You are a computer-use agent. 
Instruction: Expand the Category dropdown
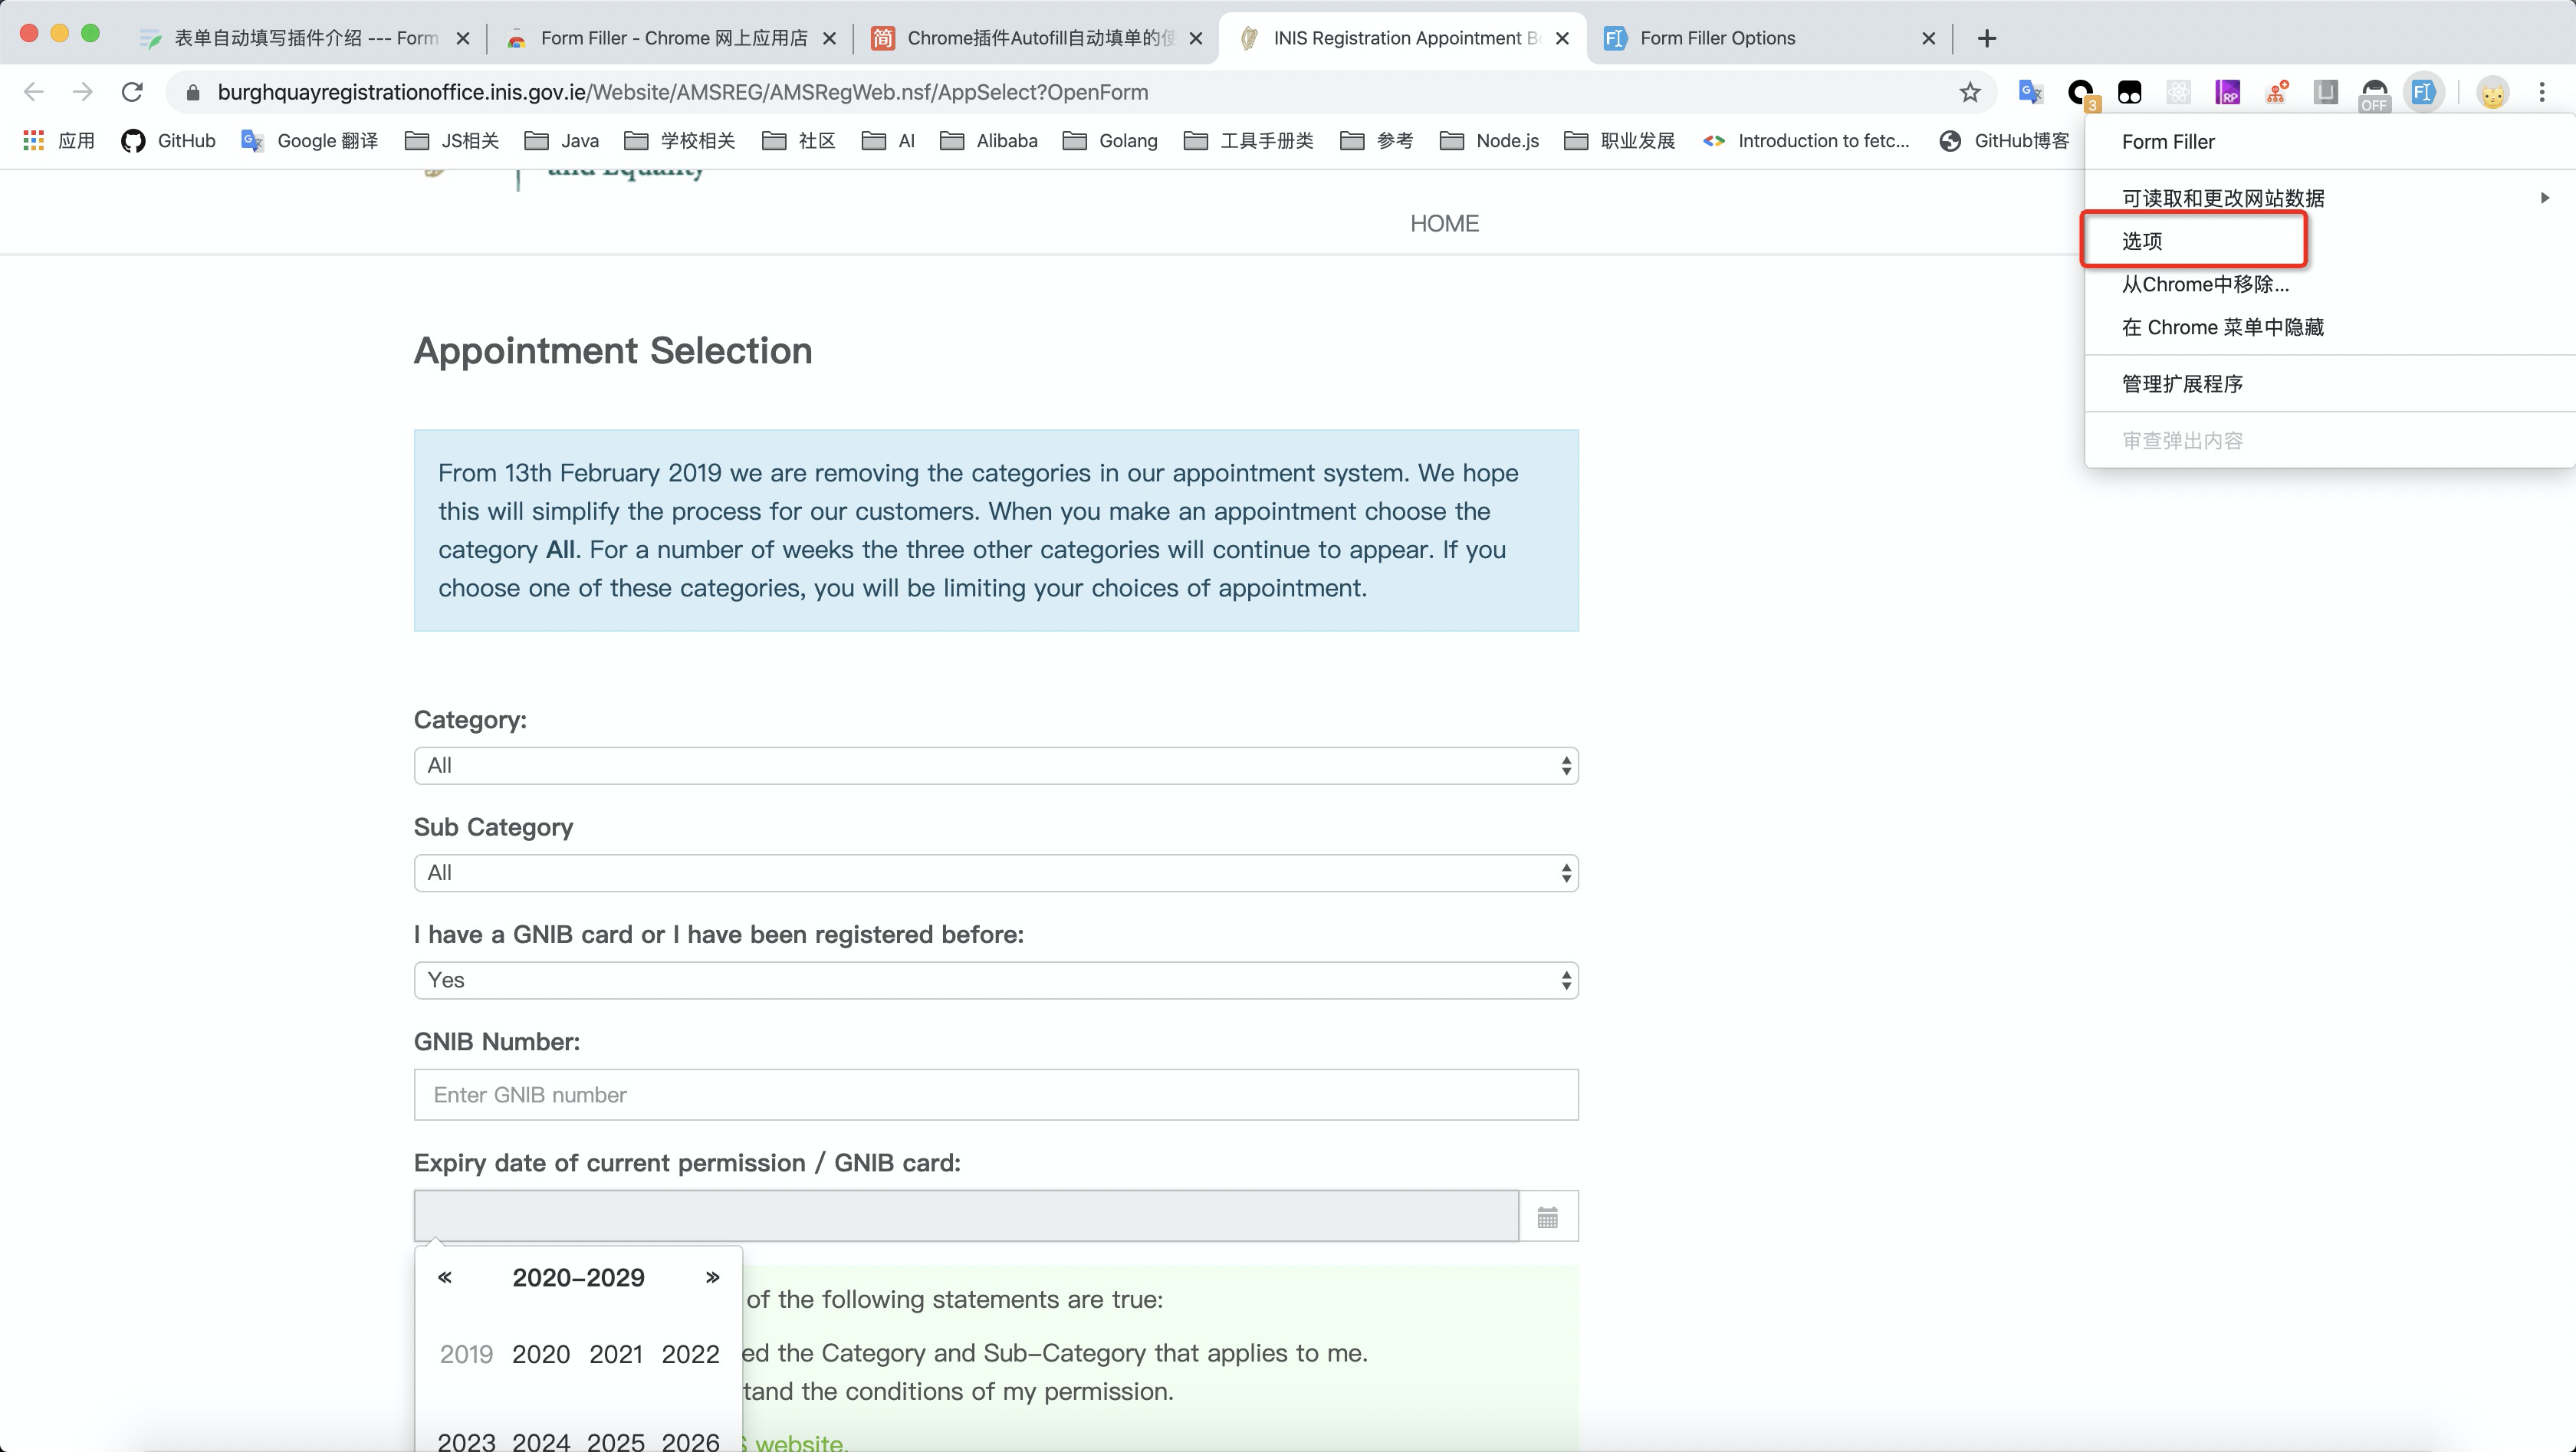pos(995,765)
